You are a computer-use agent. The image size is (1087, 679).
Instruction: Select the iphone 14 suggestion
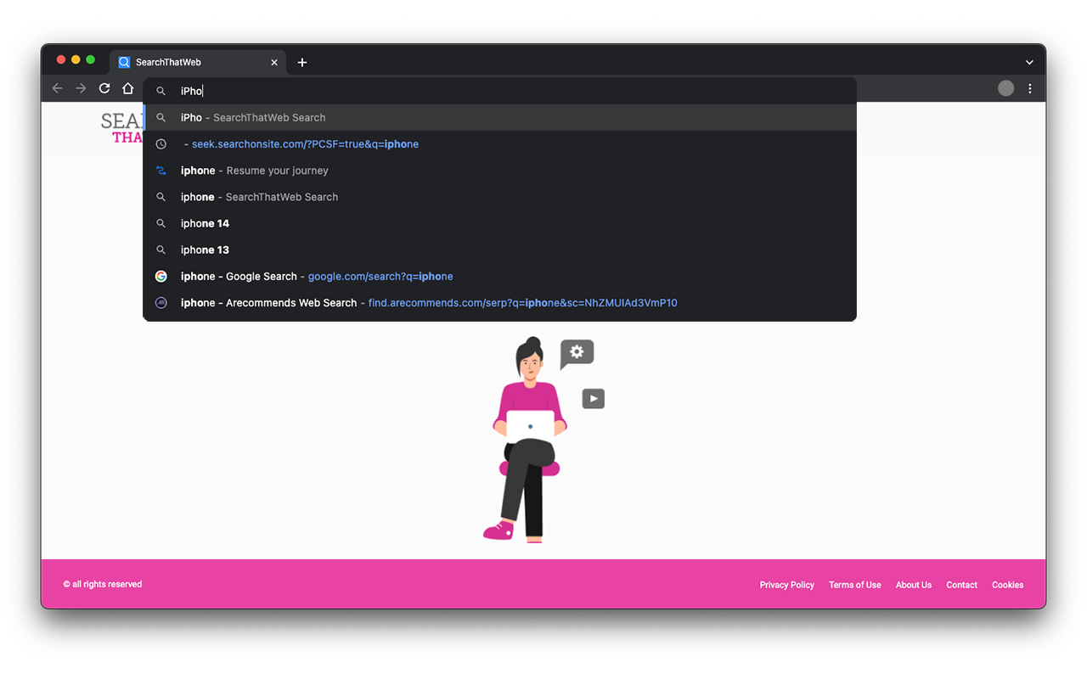[204, 222]
